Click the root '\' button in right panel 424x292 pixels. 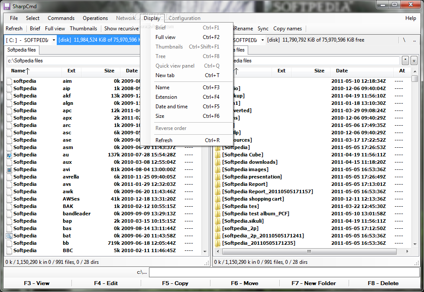click(404, 40)
